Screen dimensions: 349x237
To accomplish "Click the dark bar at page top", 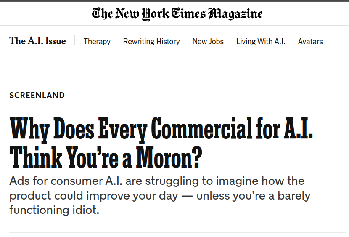I will click(x=174, y=1).
